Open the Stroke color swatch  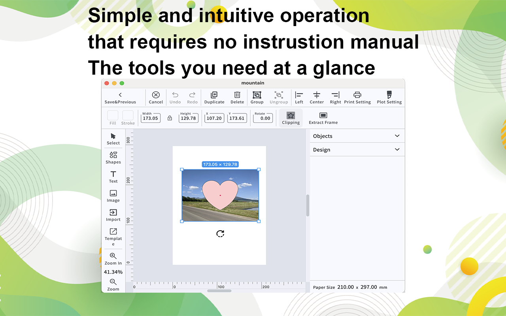[x=128, y=115]
